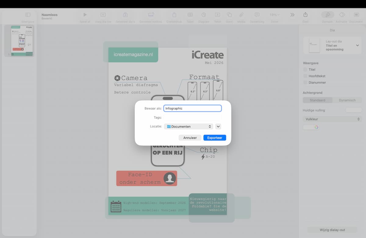
Task: Select the 'Face-ID onder scherm' red box
Action: pyautogui.click(x=147, y=179)
